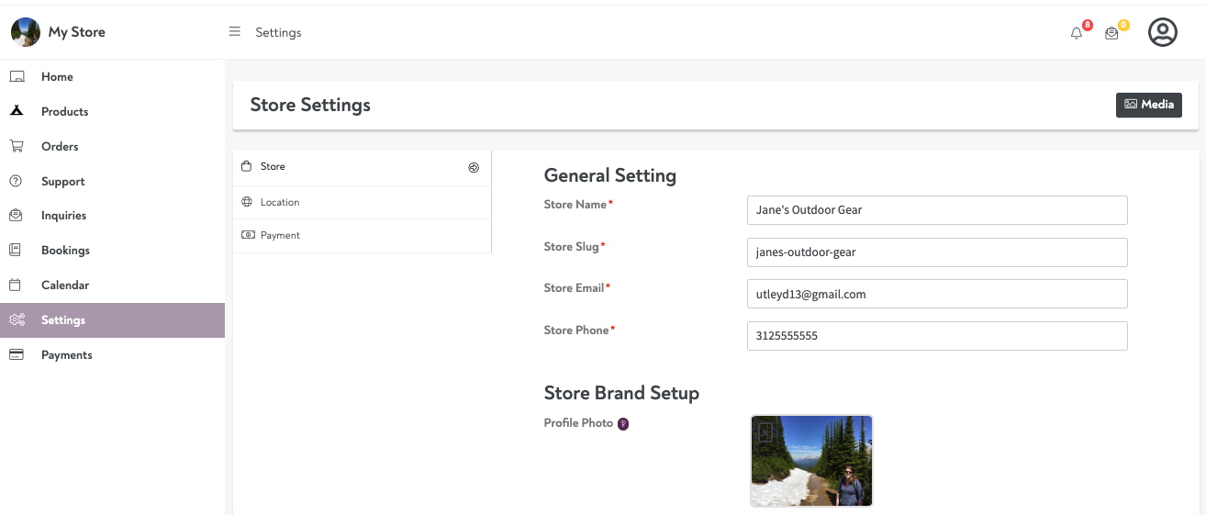Click the Media button

click(x=1148, y=105)
